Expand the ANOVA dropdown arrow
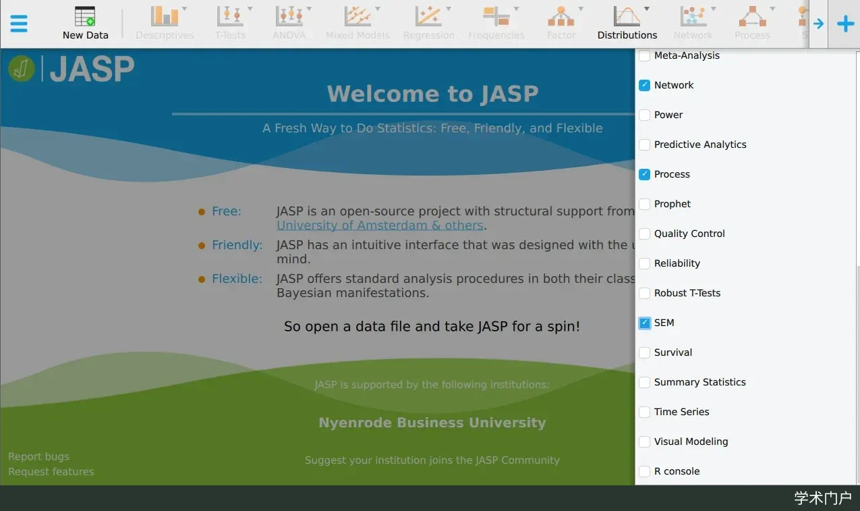This screenshot has width=860, height=511. (309, 9)
